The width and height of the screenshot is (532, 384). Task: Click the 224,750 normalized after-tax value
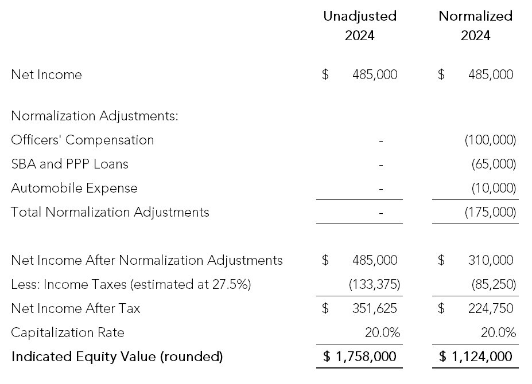point(490,308)
